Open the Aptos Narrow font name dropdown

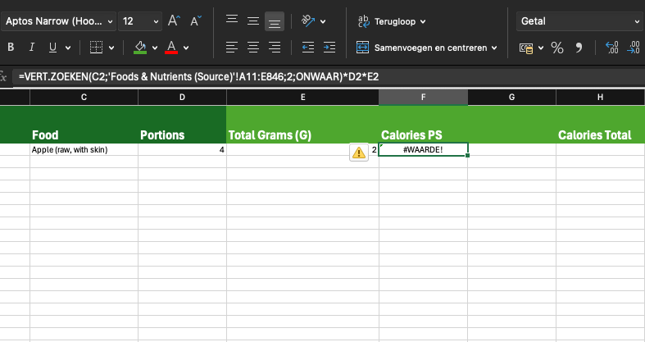pyautogui.click(x=59, y=21)
